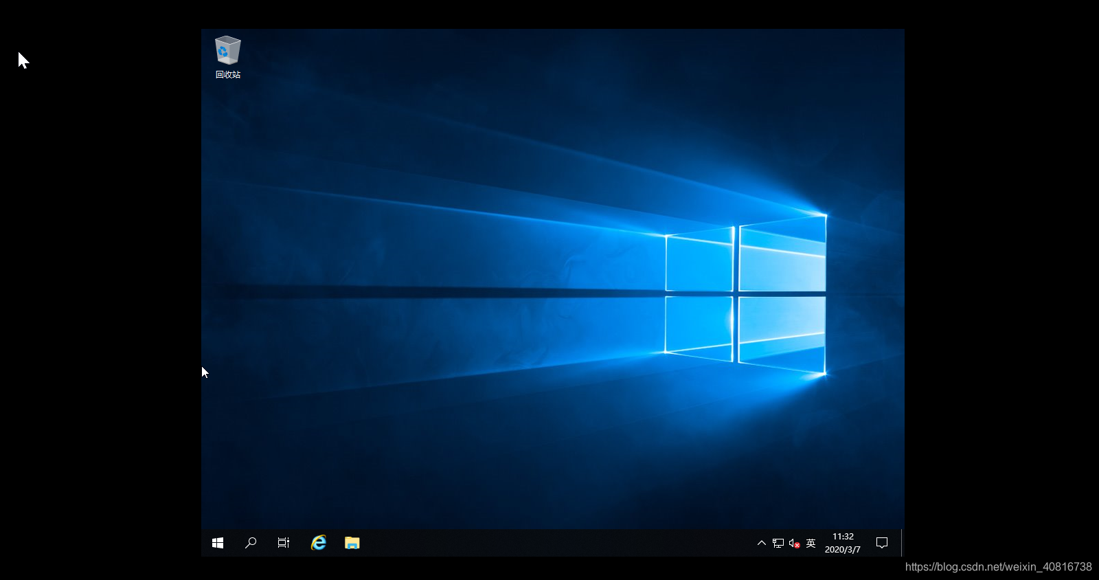Viewport: 1099px width, 580px height.
Task: Select the Recycle Bin desktop icon
Action: pos(228,58)
